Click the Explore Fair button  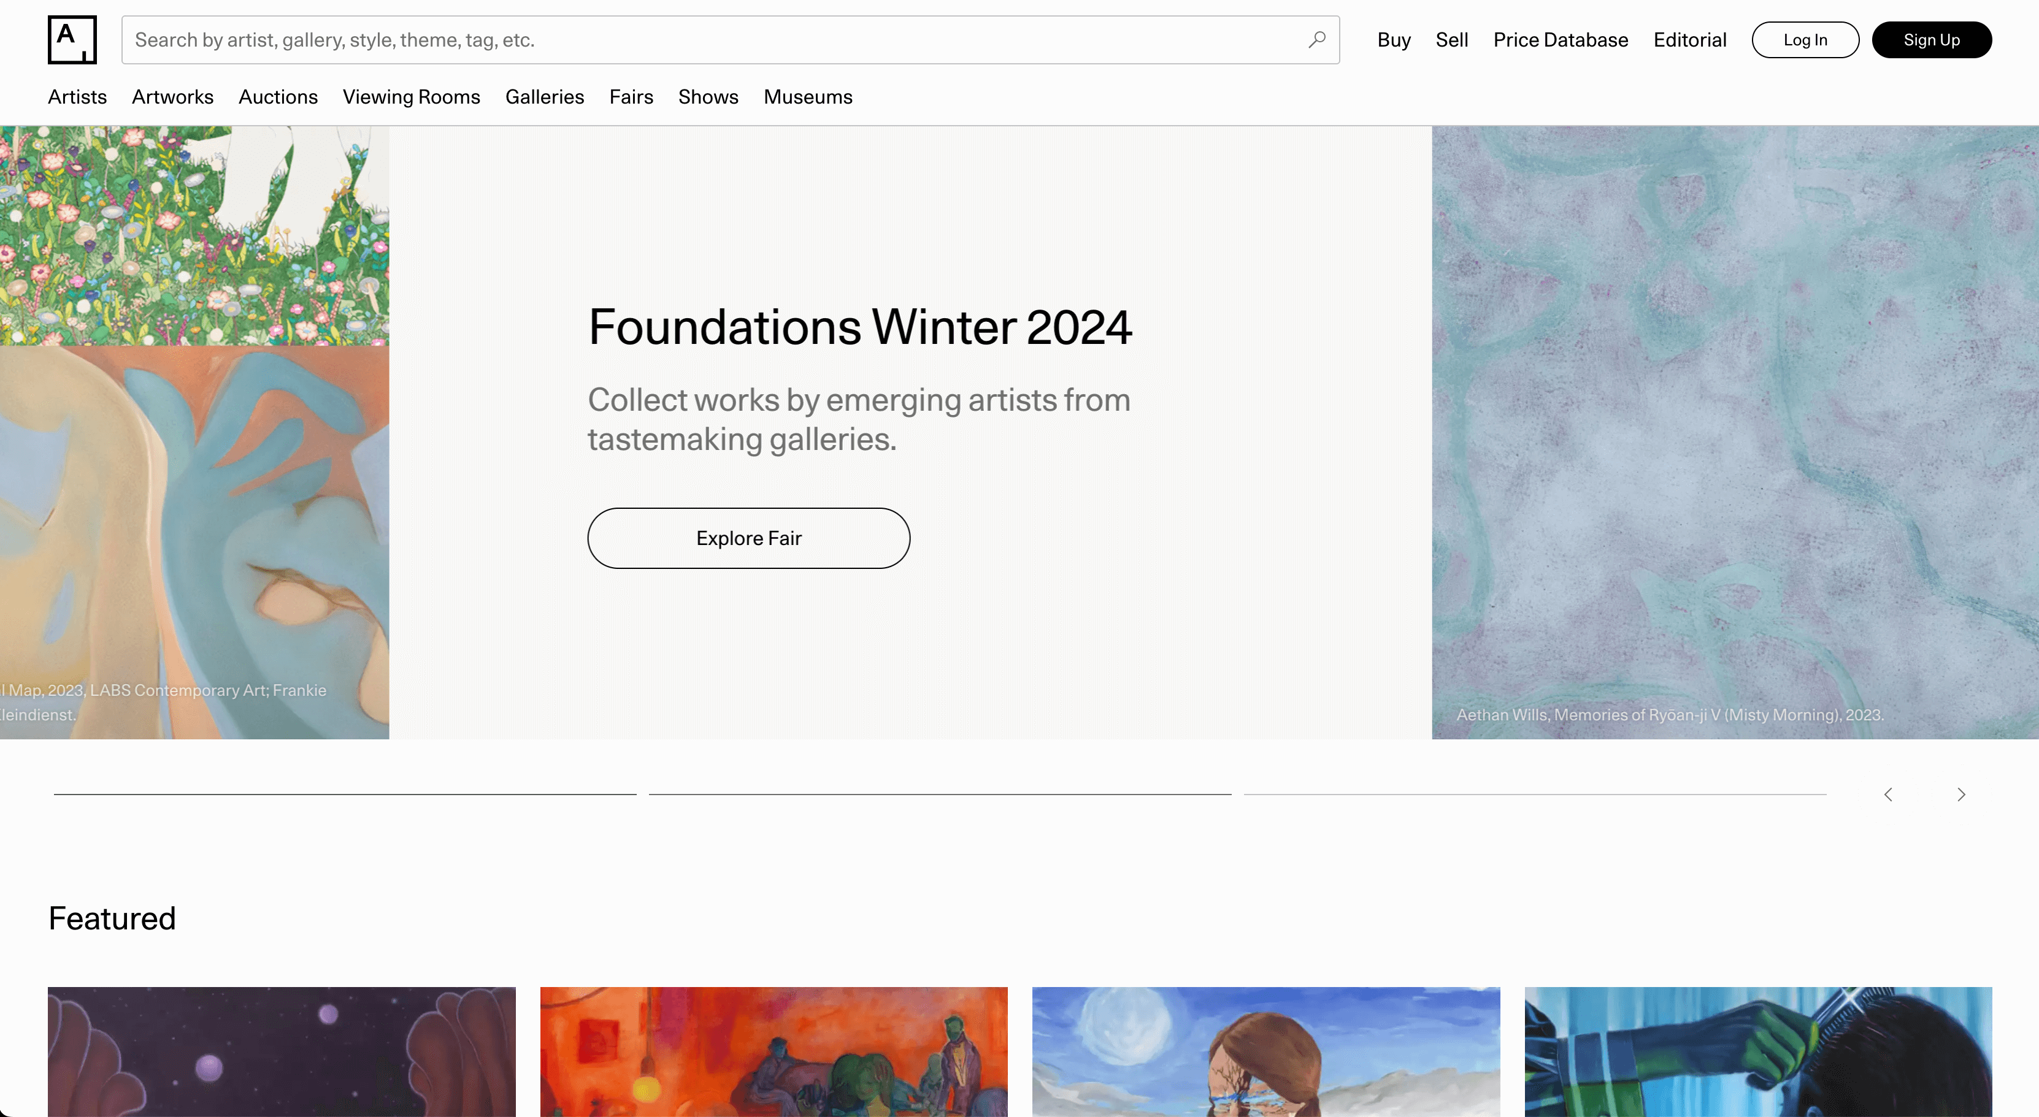748,538
